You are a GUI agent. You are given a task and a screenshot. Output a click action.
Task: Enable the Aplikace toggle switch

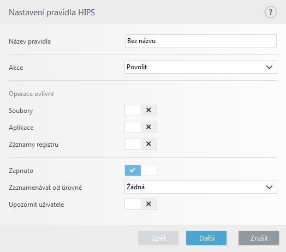141,127
